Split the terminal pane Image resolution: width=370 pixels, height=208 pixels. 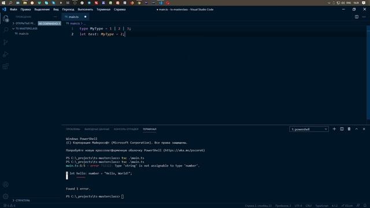(x=342, y=129)
